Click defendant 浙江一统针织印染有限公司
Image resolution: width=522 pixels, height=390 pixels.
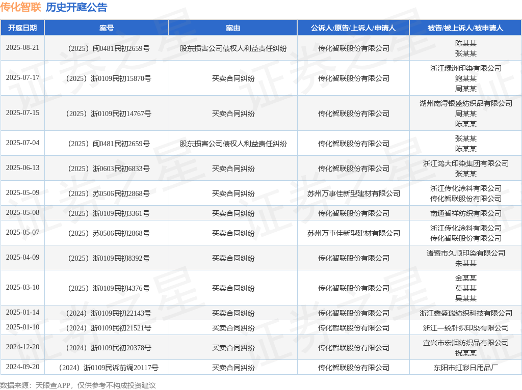click(x=466, y=328)
